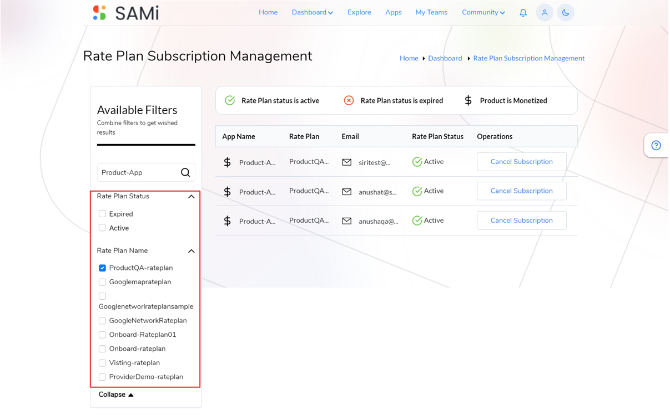670x415 pixels.
Task: Click the green active status legend icon
Action: click(230, 100)
